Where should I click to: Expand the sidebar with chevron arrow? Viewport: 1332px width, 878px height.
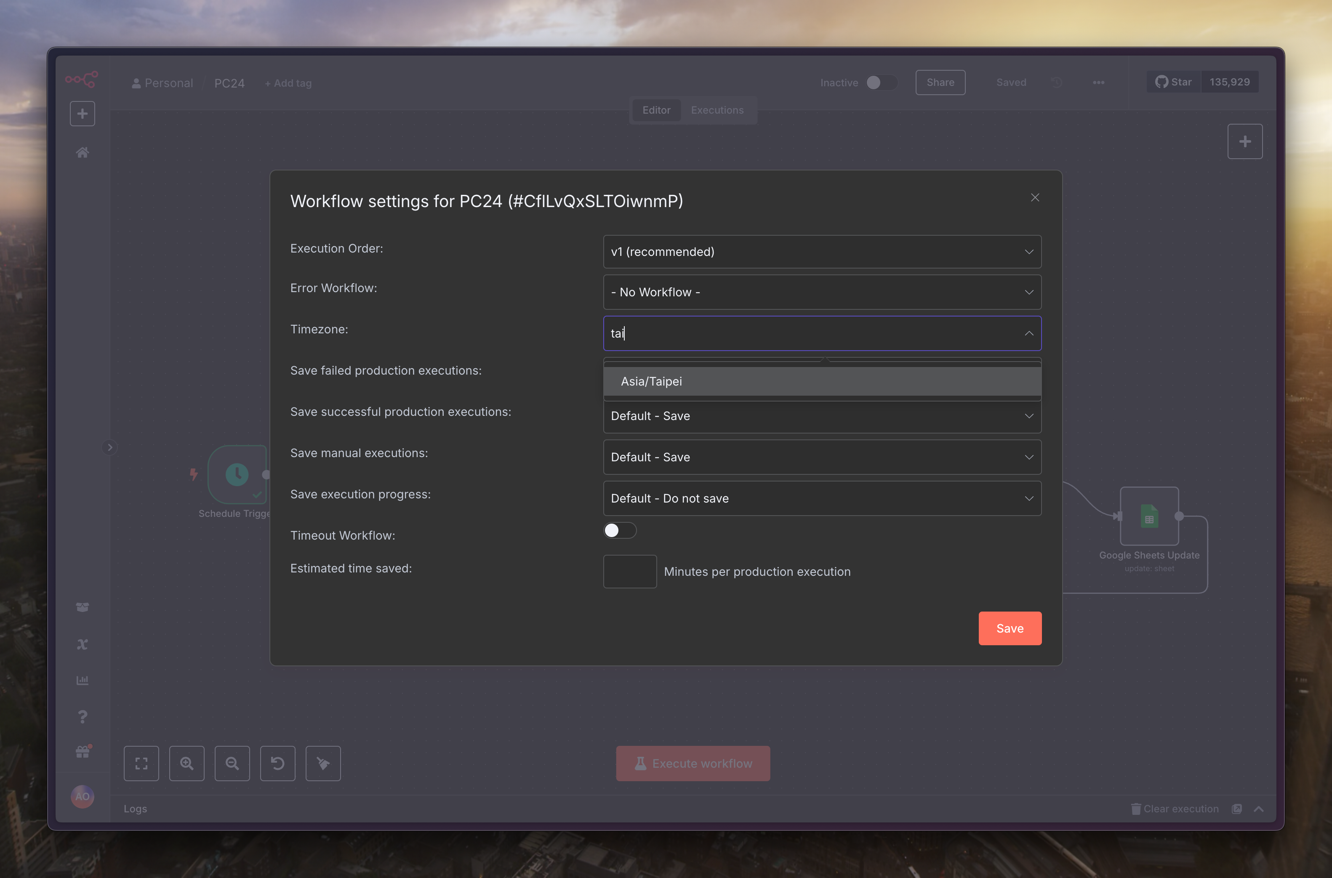[110, 447]
